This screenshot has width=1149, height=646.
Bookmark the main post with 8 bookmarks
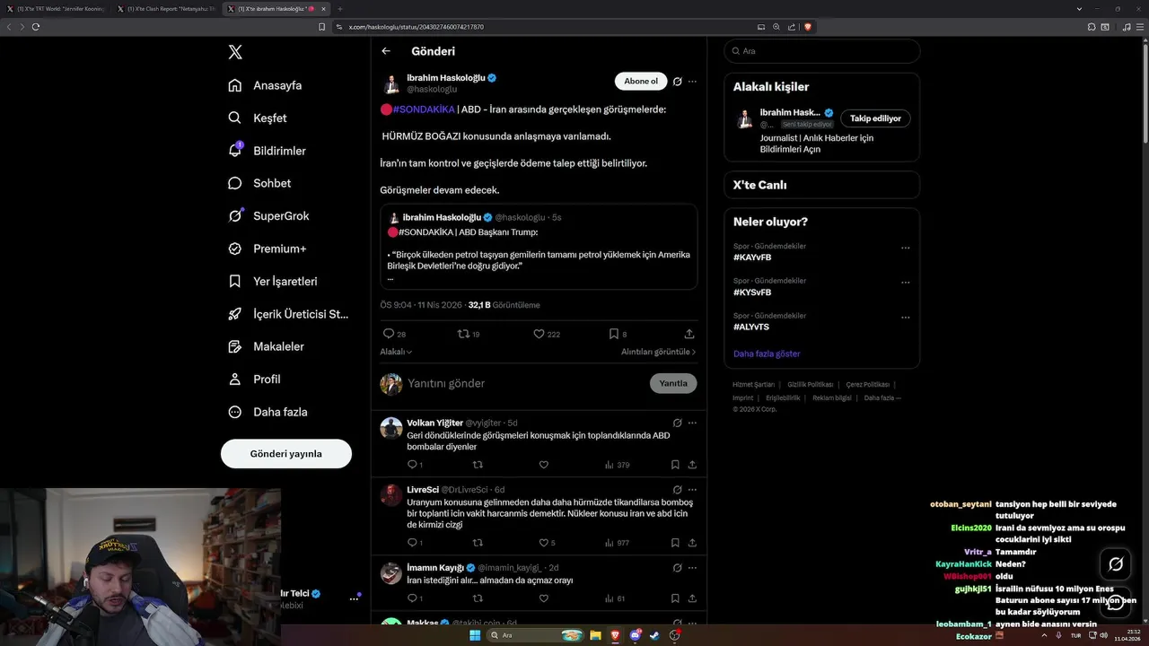point(618,334)
